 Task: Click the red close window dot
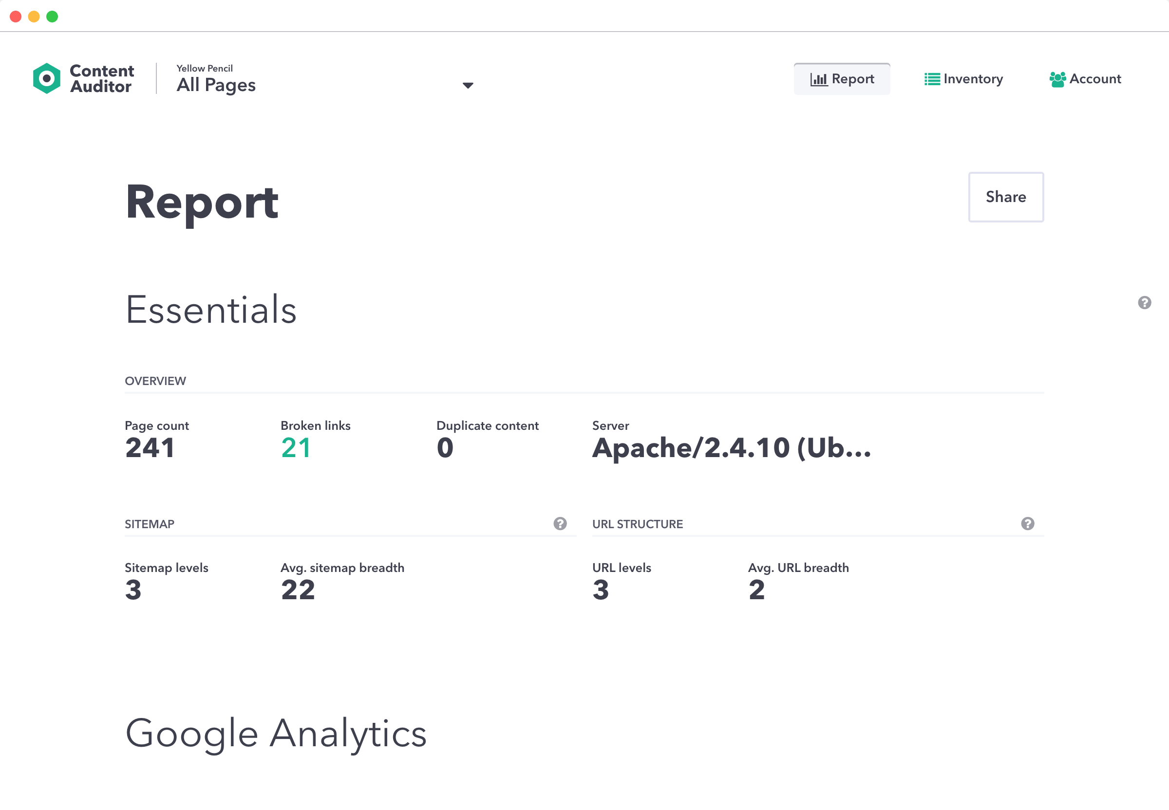click(15, 16)
